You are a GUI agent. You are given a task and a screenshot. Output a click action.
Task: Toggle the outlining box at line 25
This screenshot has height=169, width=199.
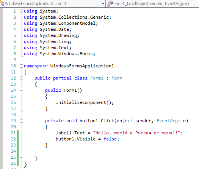pos(21,158)
